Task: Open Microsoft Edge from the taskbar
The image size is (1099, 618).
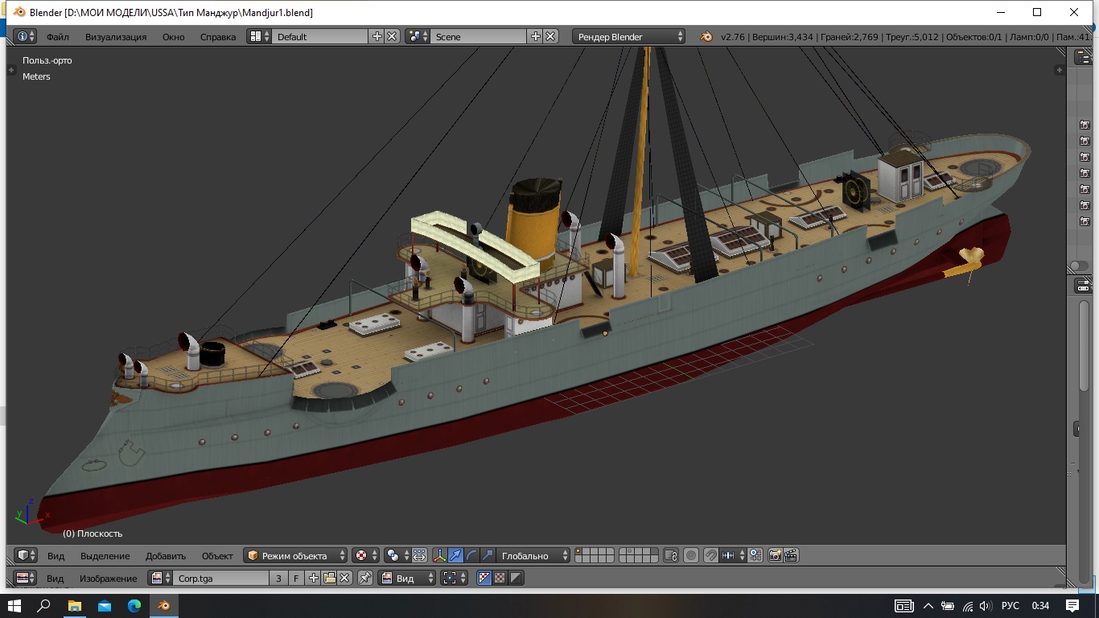Action: (x=134, y=606)
